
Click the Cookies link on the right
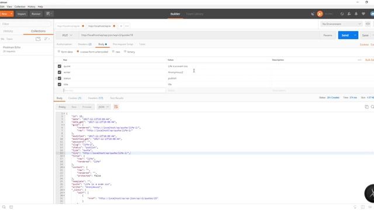point(364,44)
